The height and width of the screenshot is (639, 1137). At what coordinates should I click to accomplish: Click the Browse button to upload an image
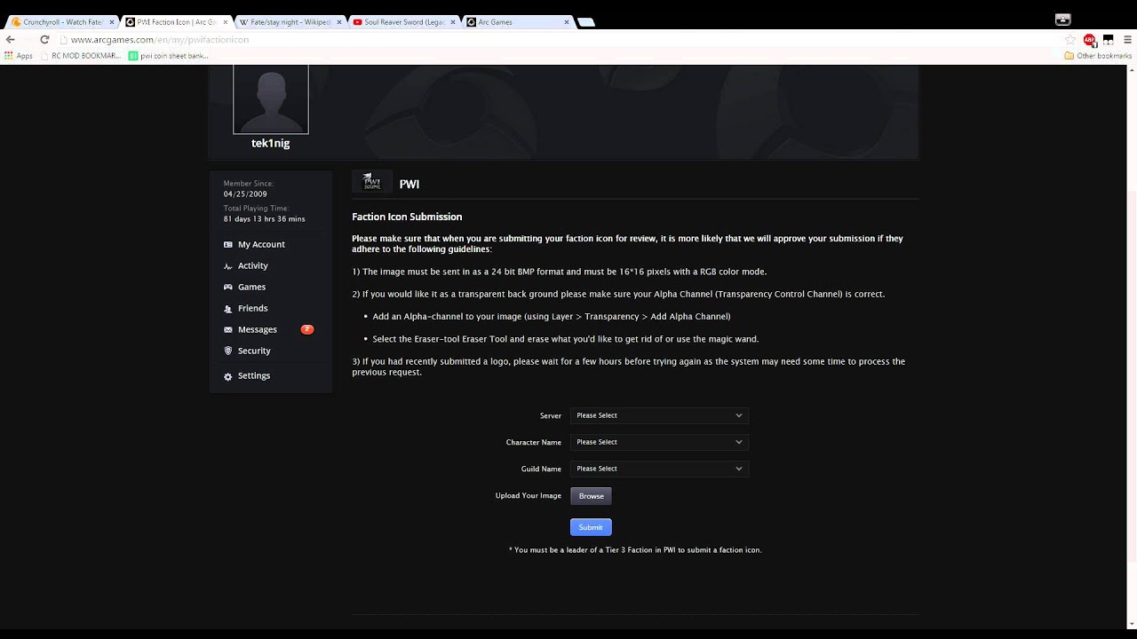pos(591,495)
